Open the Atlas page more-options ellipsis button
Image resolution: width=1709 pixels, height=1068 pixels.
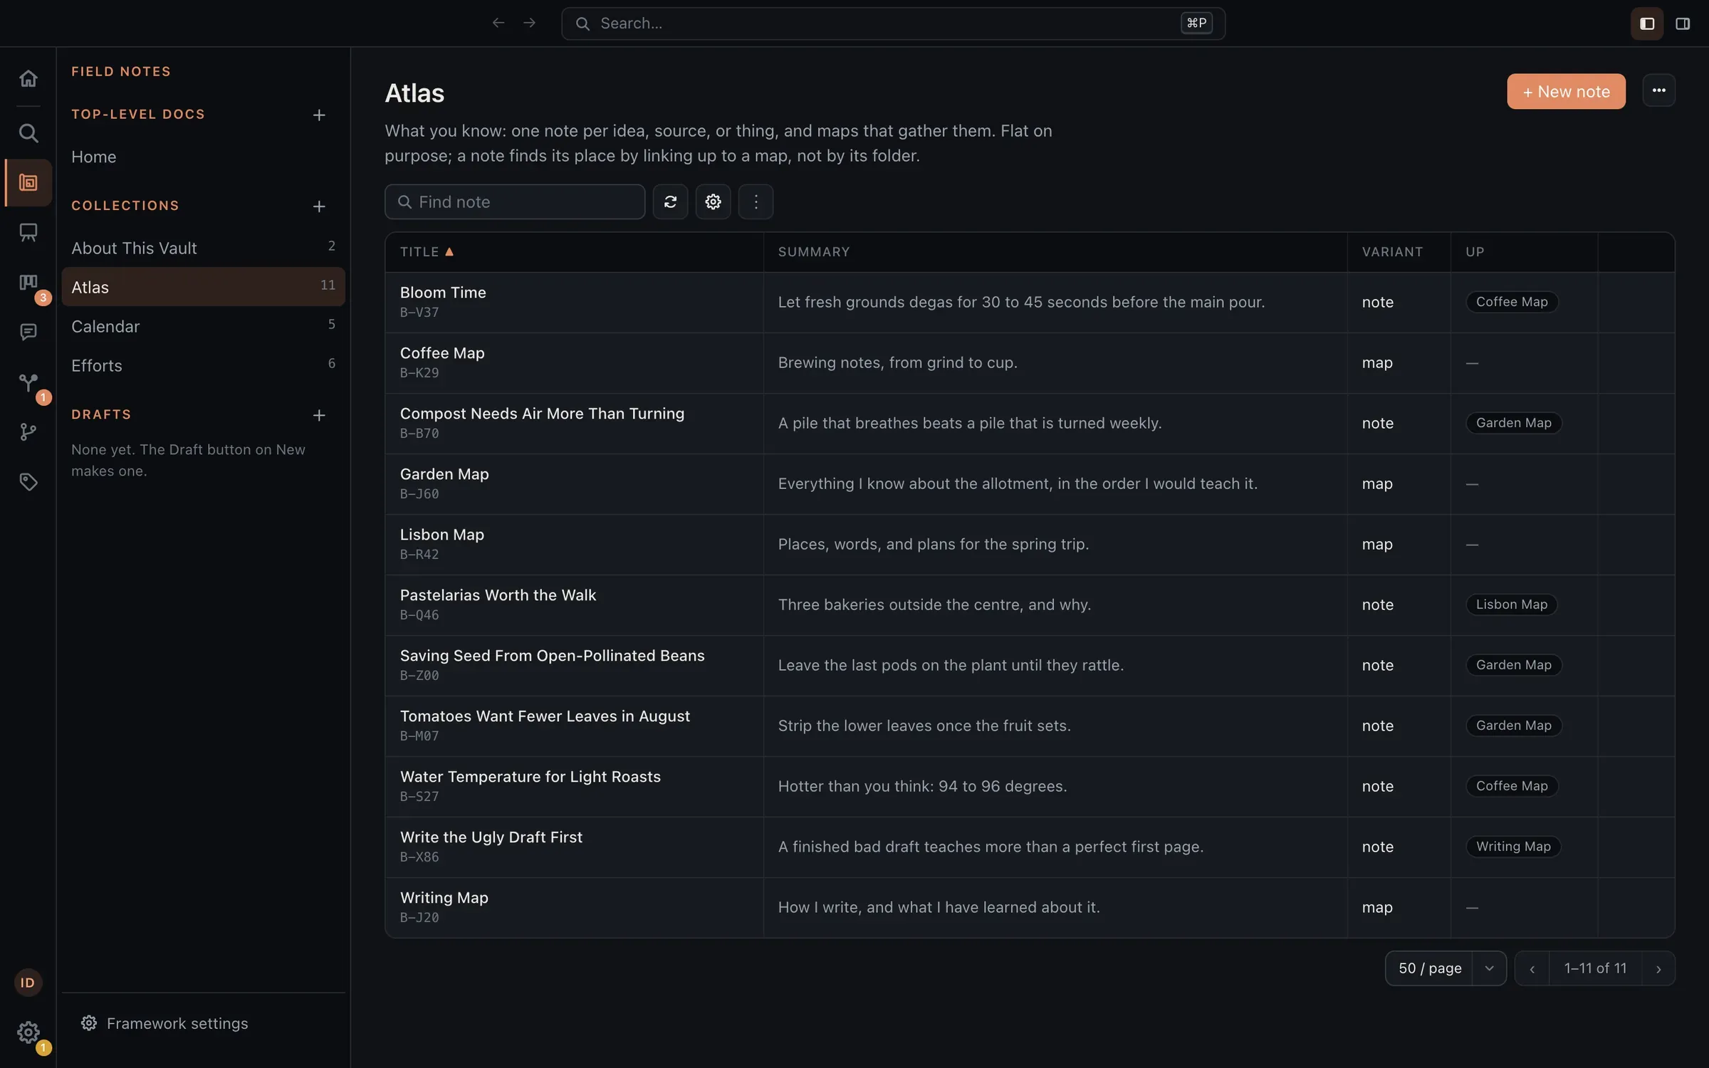(1659, 90)
